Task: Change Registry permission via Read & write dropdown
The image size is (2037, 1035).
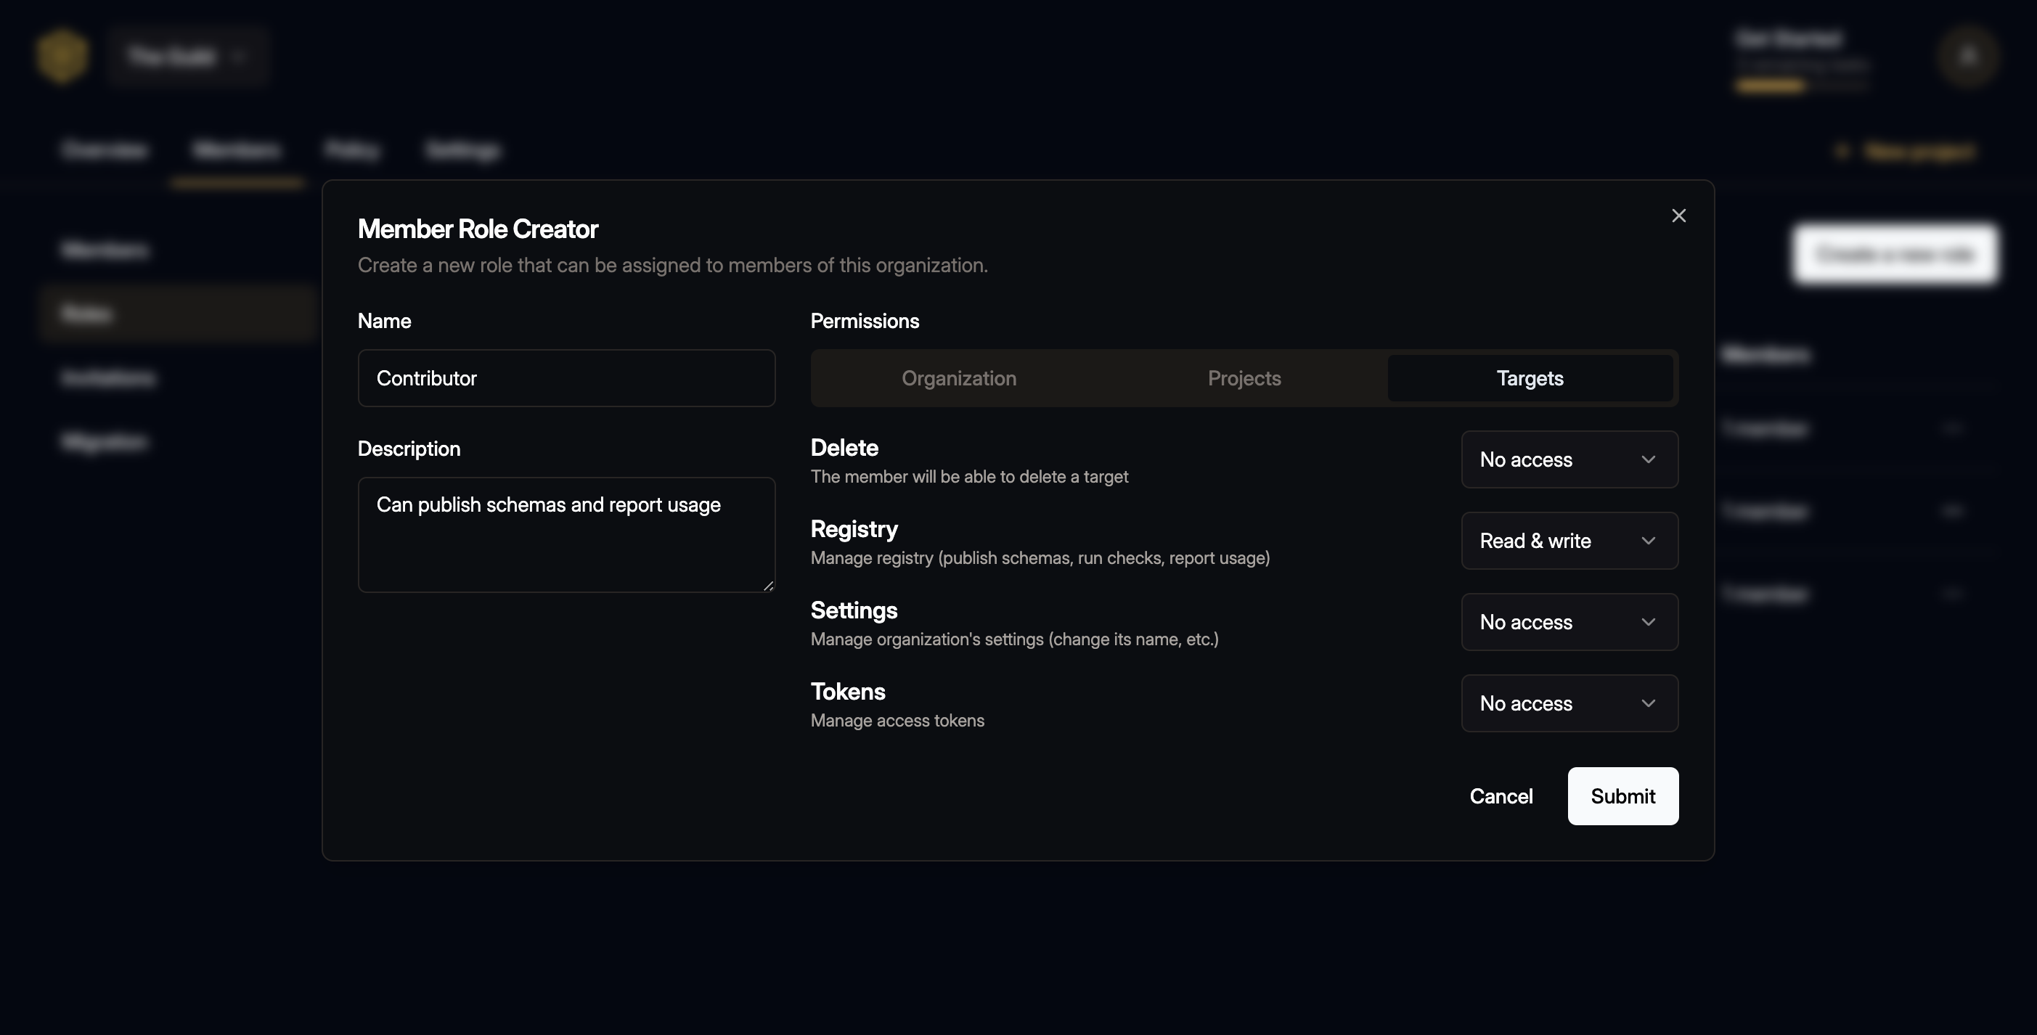Action: pyautogui.click(x=1569, y=541)
